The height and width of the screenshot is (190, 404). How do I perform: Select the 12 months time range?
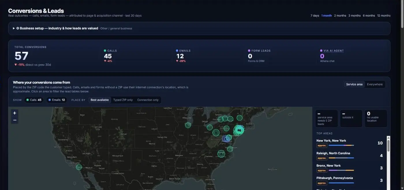point(384,16)
